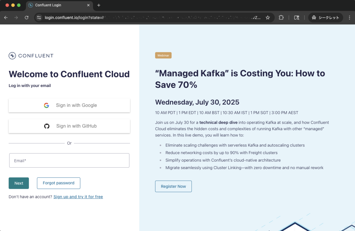Click the Webinar badge
This screenshot has height=231, width=355.
coord(163,55)
